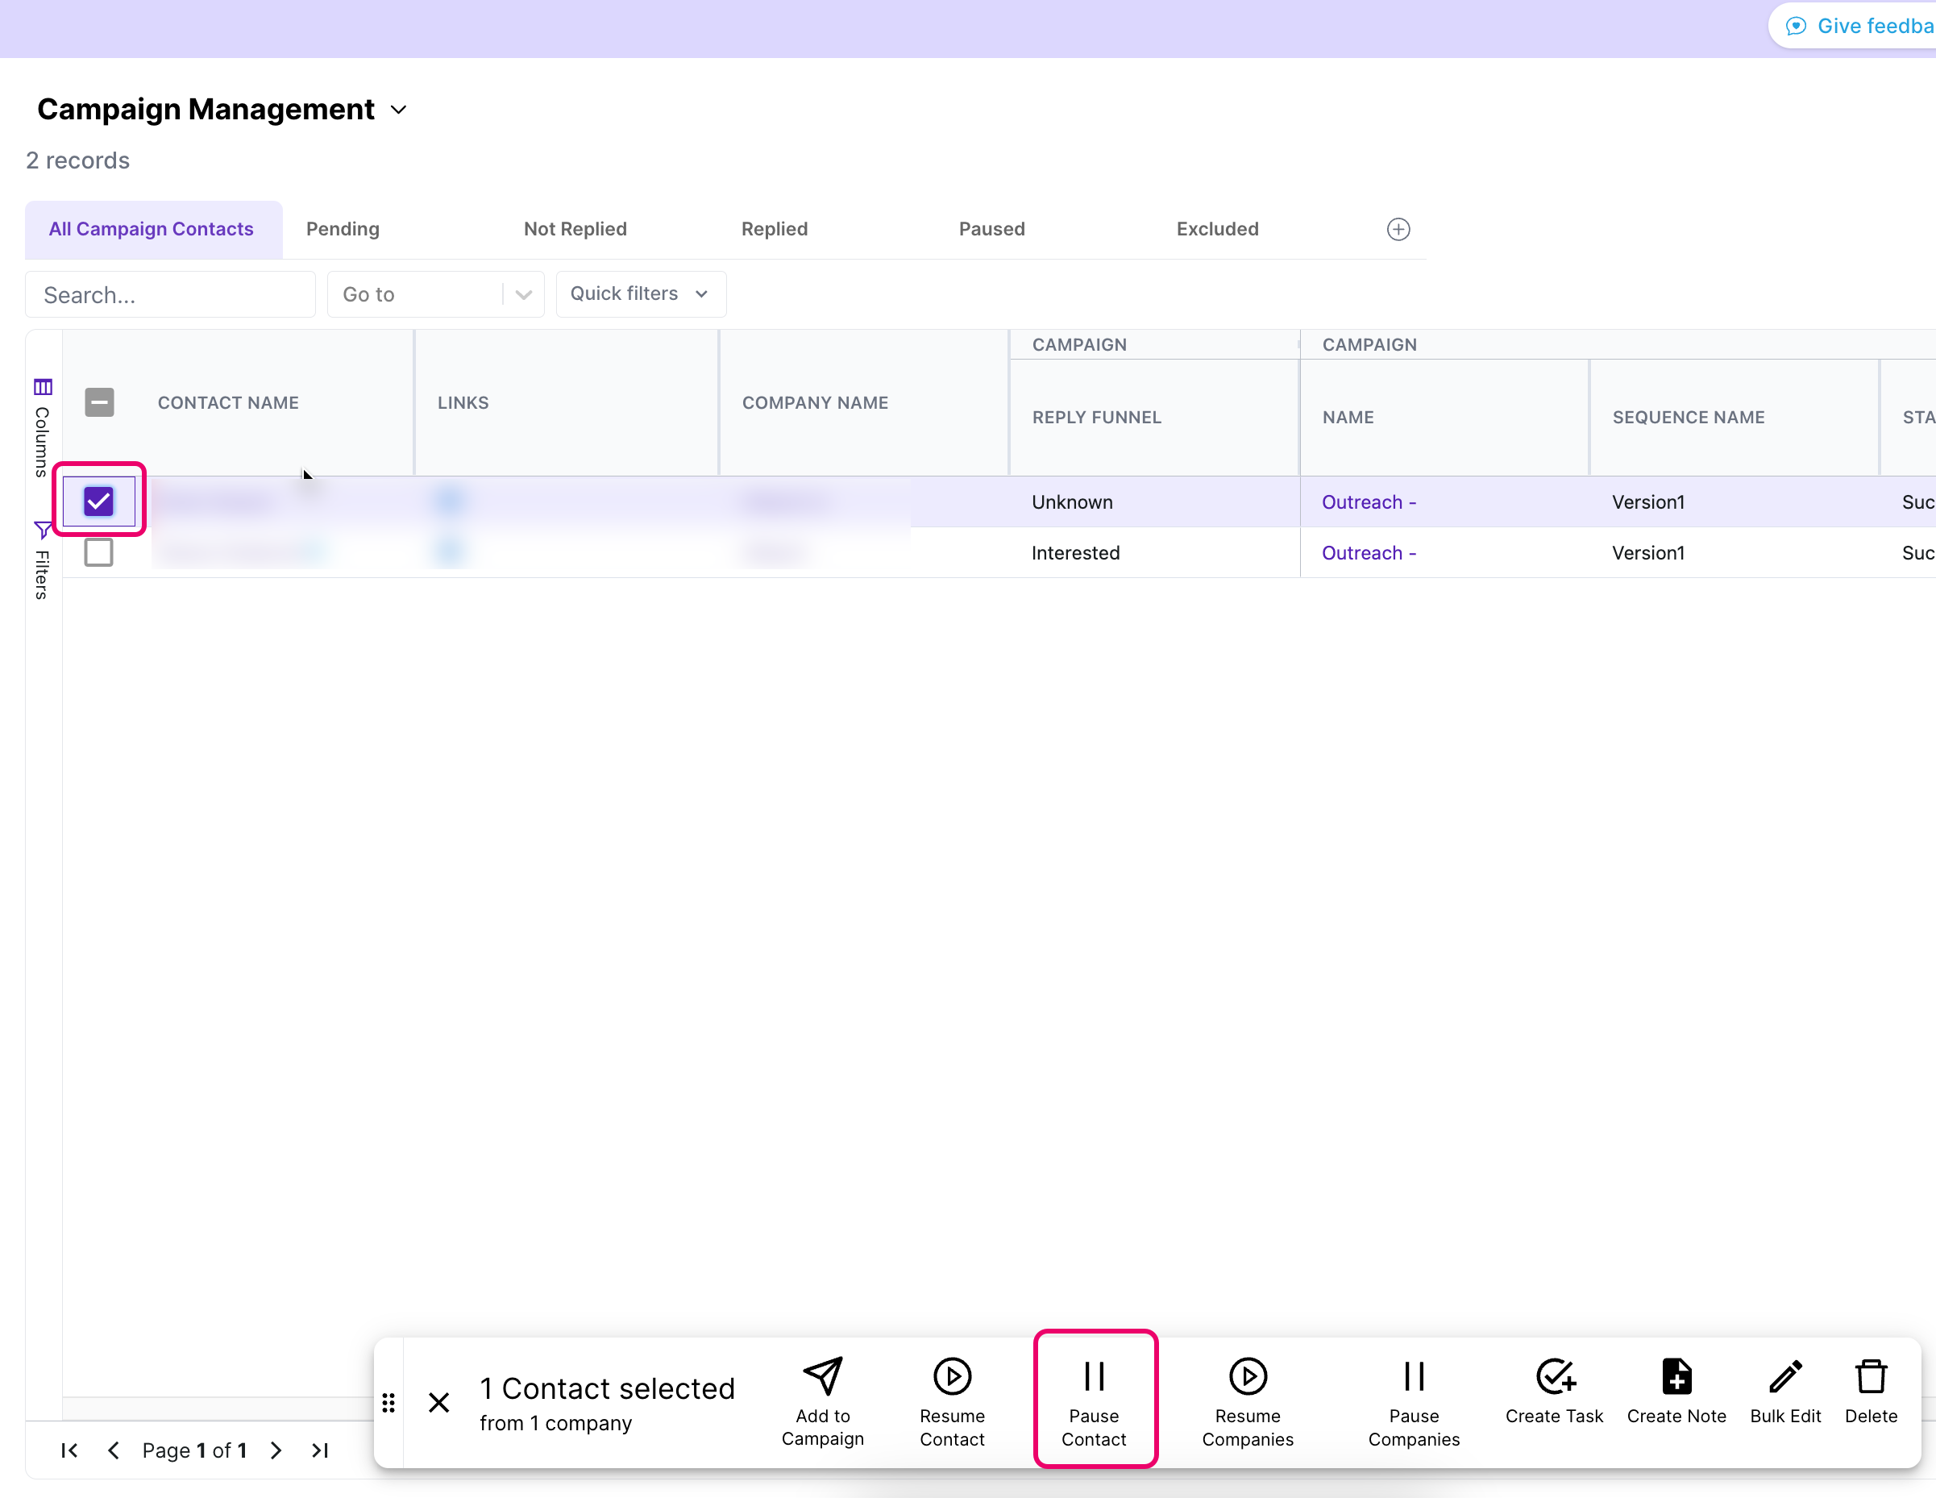The width and height of the screenshot is (1936, 1498).
Task: Go to the last page
Action: pyautogui.click(x=320, y=1450)
